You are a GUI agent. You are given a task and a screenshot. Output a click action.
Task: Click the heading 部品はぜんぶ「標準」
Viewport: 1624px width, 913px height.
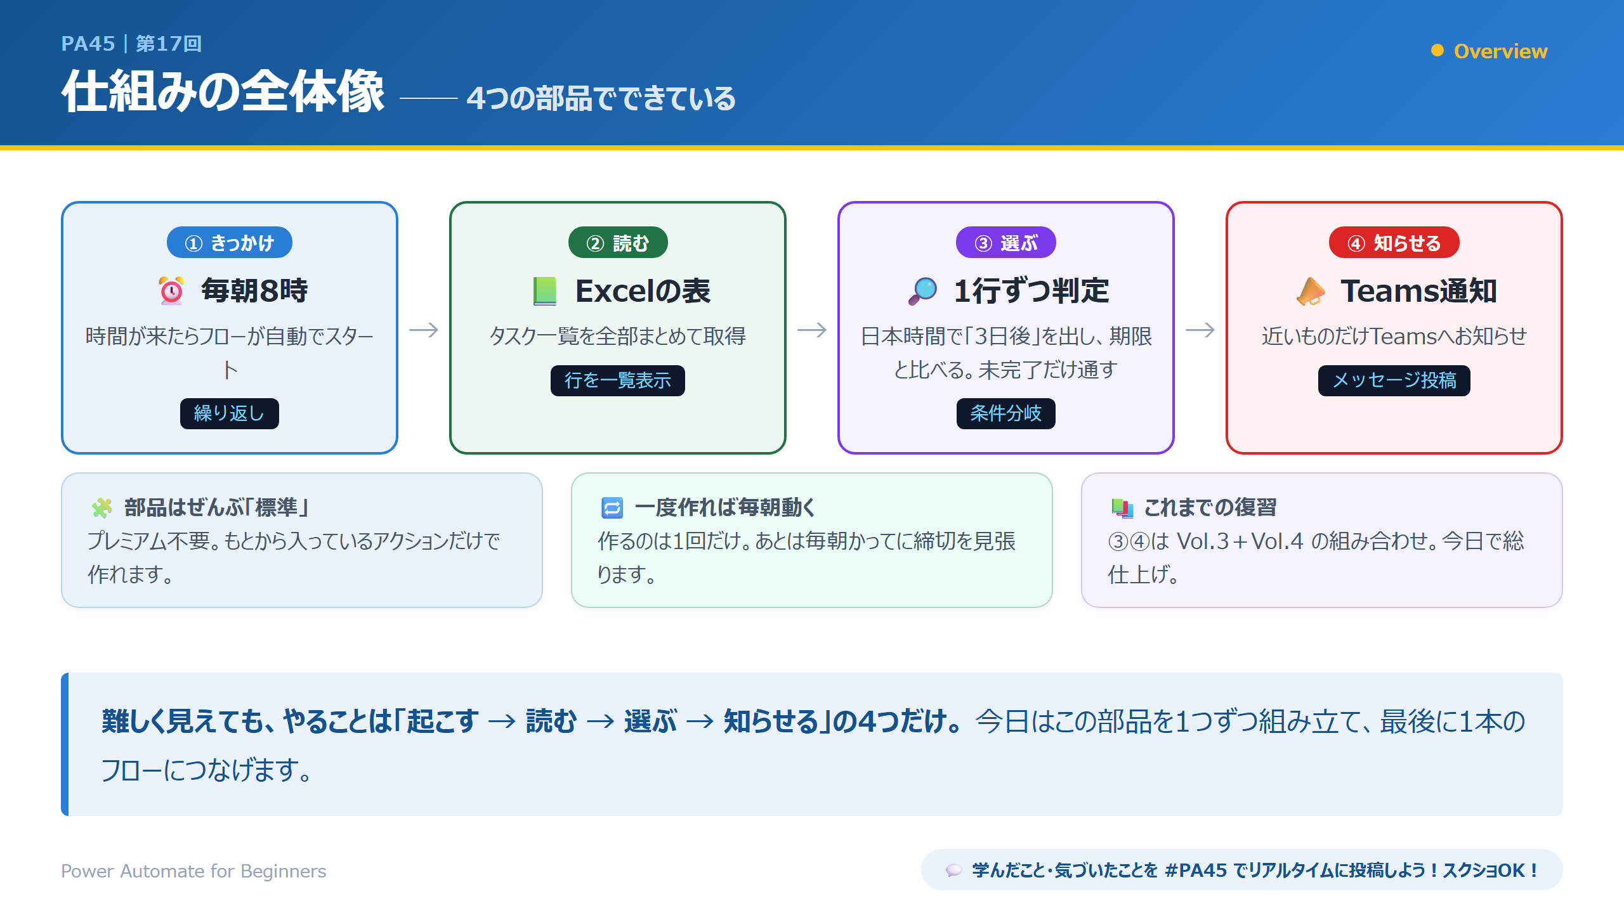(x=217, y=507)
